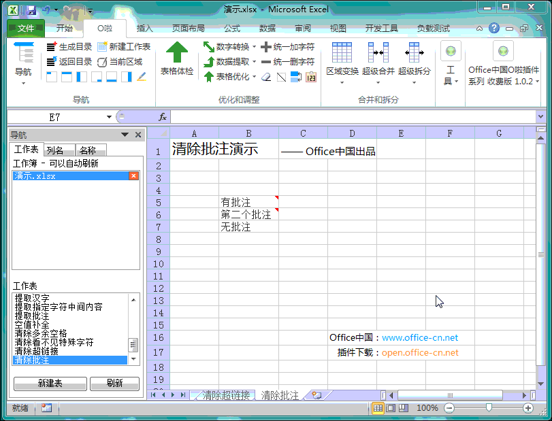
Task: Click the bottom-right corner highlight icon
Action: click(x=97, y=77)
